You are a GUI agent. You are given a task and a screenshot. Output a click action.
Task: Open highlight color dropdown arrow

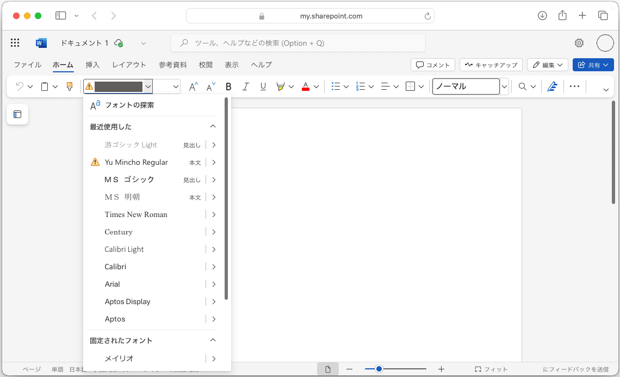291,86
